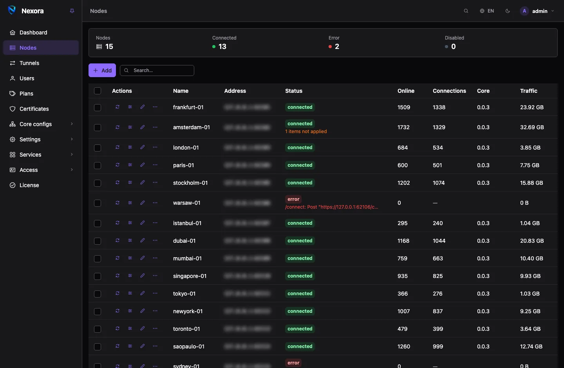Open more actions for dubai-01
The image size is (564, 368).
coord(155,240)
